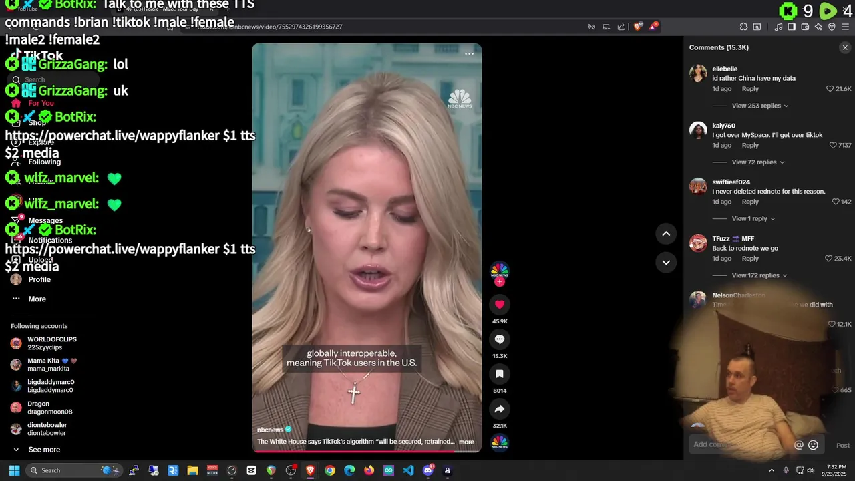Open the Brave Rewards triangle icon

point(653,27)
